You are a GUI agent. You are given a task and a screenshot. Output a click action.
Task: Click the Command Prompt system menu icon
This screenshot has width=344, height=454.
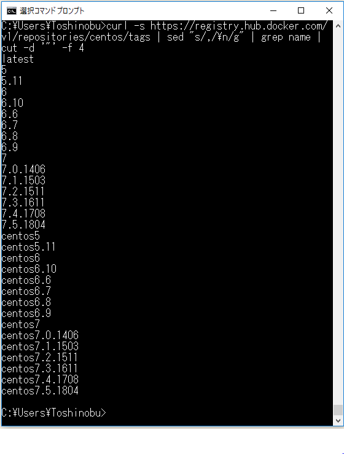12,11
